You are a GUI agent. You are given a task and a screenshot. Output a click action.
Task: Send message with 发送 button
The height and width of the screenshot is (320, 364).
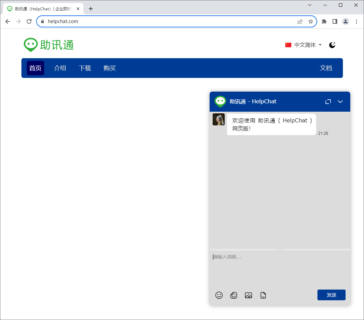[331, 295]
